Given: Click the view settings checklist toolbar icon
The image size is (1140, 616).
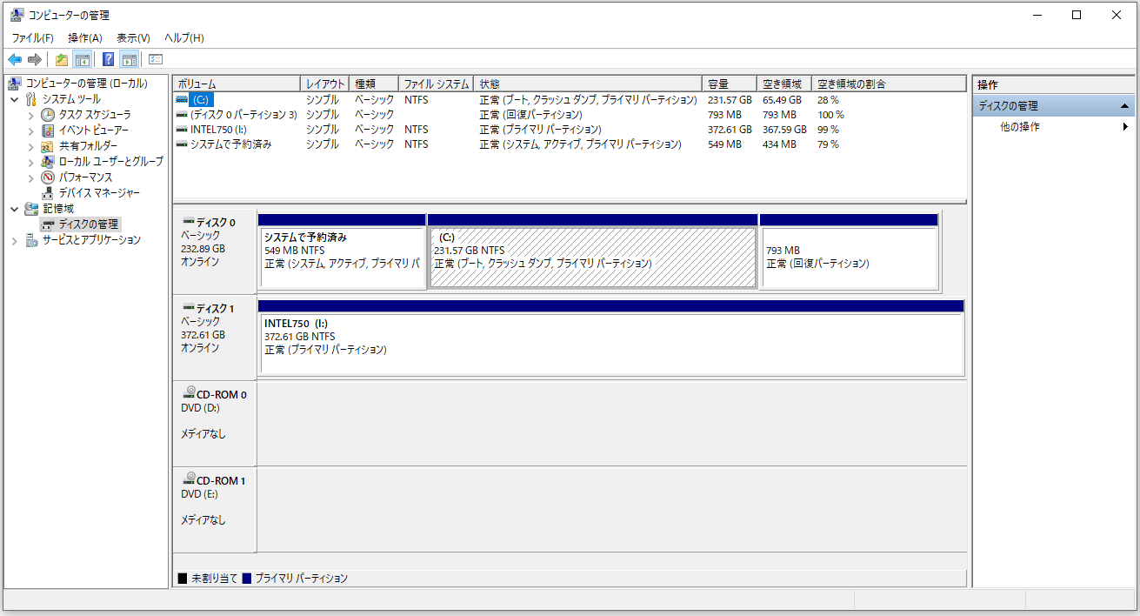Looking at the screenshot, I should [156, 59].
